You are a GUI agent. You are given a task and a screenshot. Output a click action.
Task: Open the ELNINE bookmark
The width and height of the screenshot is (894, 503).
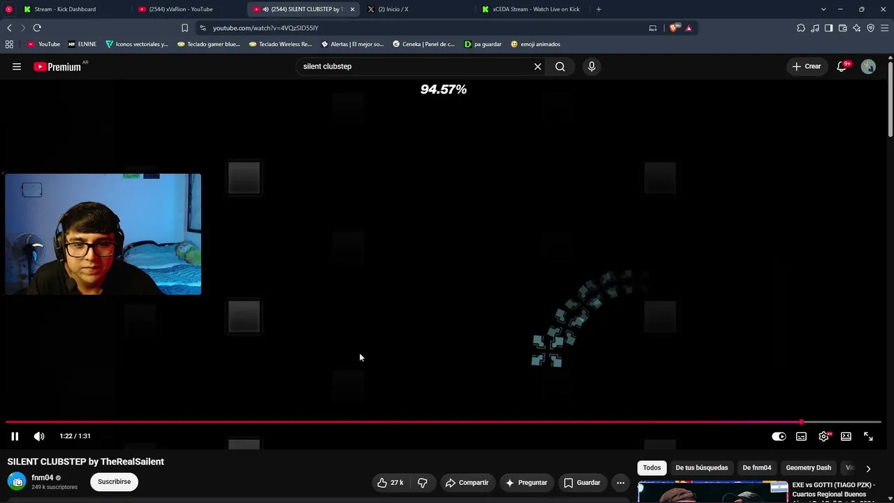[x=82, y=44]
